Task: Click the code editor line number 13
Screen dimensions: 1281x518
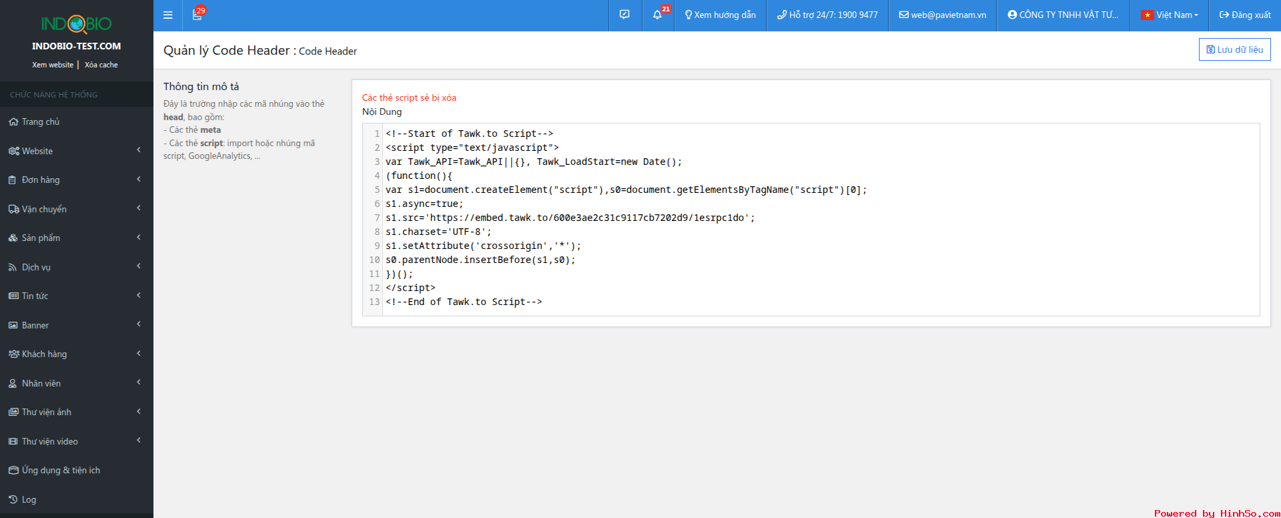Action: click(x=374, y=302)
